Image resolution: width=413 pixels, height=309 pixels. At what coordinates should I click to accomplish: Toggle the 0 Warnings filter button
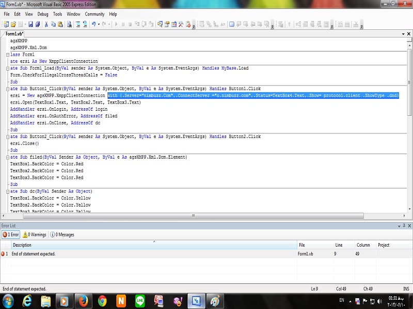tap(35, 235)
